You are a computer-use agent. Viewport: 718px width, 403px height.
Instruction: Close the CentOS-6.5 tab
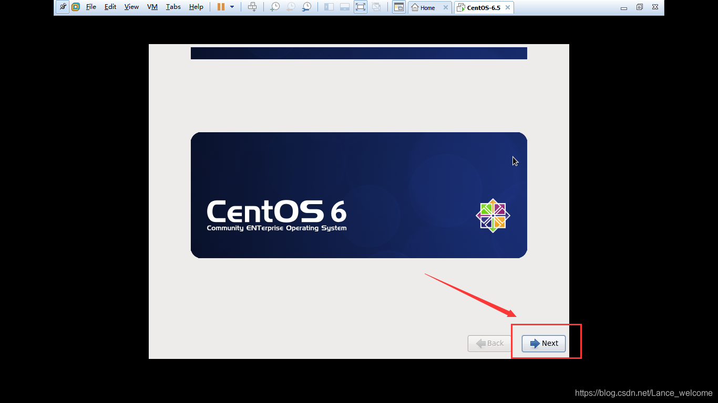pos(508,7)
